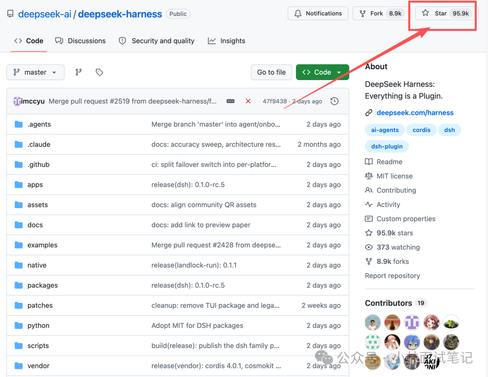Image resolution: width=488 pixels, height=377 pixels.
Task: Open the cat photo contributor avatar
Action: pos(451,342)
